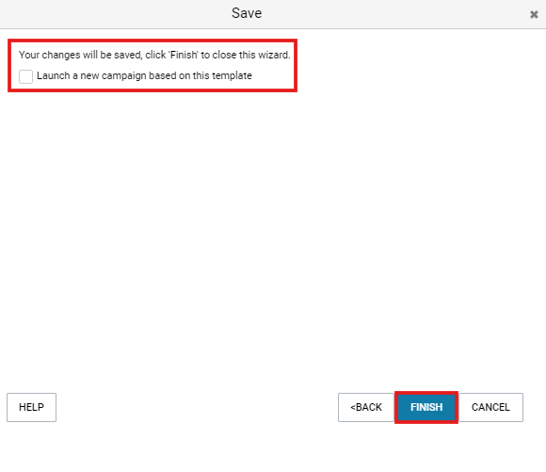Click the FINISH button to save changes
This screenshot has height=472, width=546.
coord(426,407)
